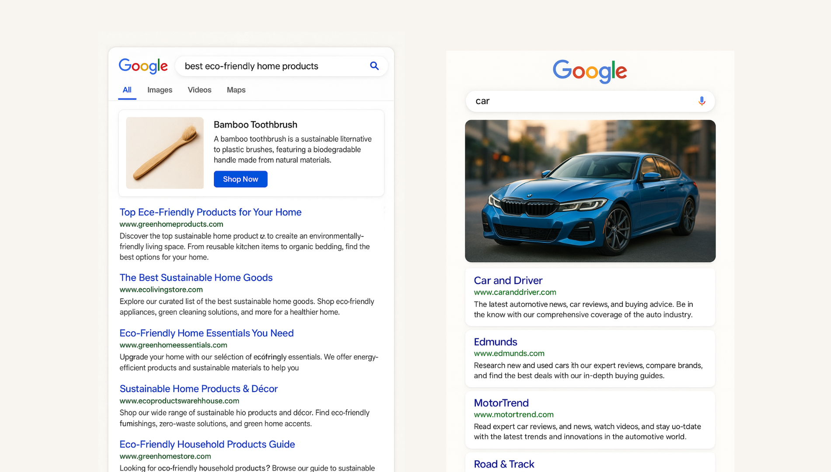Click snippet 'Explore our curated list'
The image size is (831, 472).
(x=247, y=307)
